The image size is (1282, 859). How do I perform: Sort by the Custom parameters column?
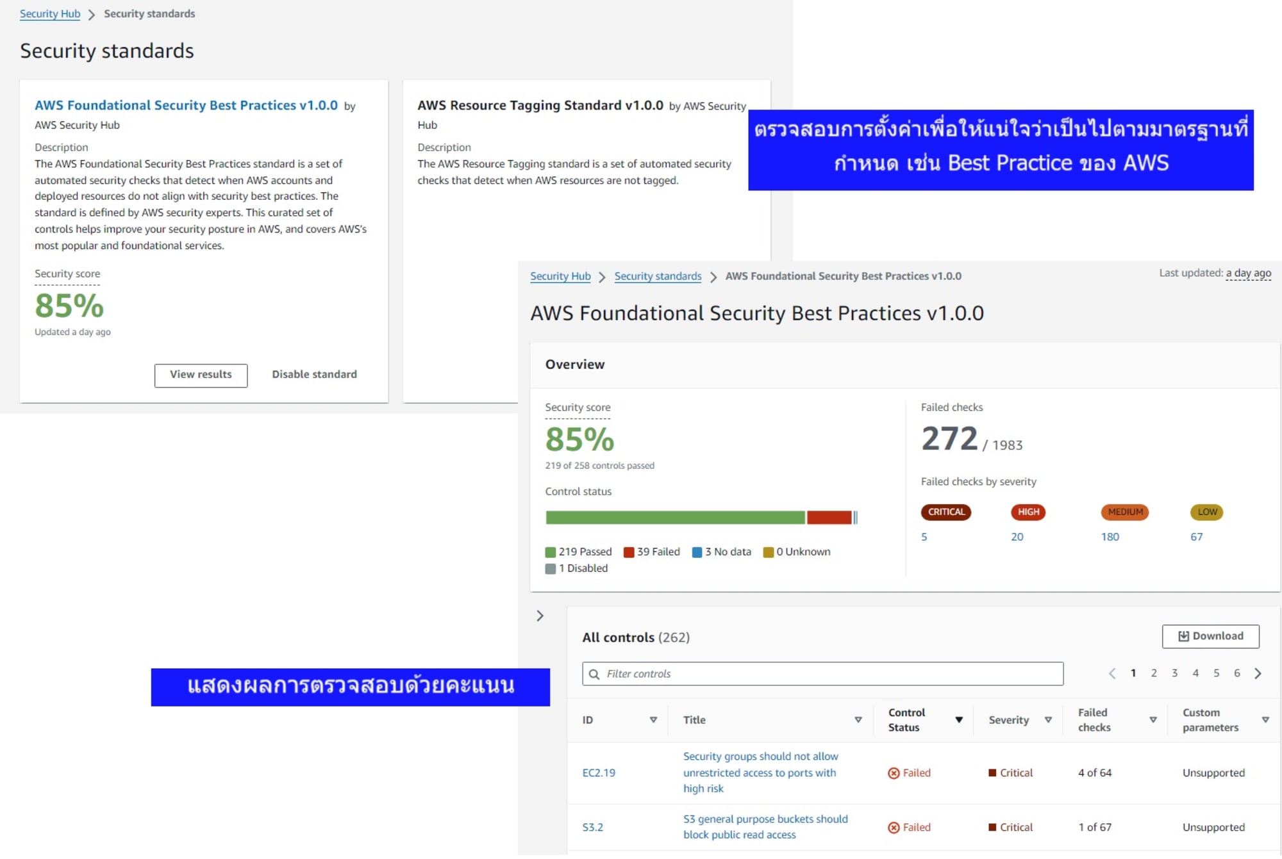[x=1265, y=720]
